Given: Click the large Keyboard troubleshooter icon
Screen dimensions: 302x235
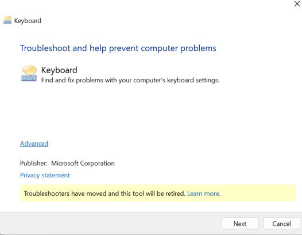Looking at the screenshot, I should pyautogui.click(x=29, y=74).
